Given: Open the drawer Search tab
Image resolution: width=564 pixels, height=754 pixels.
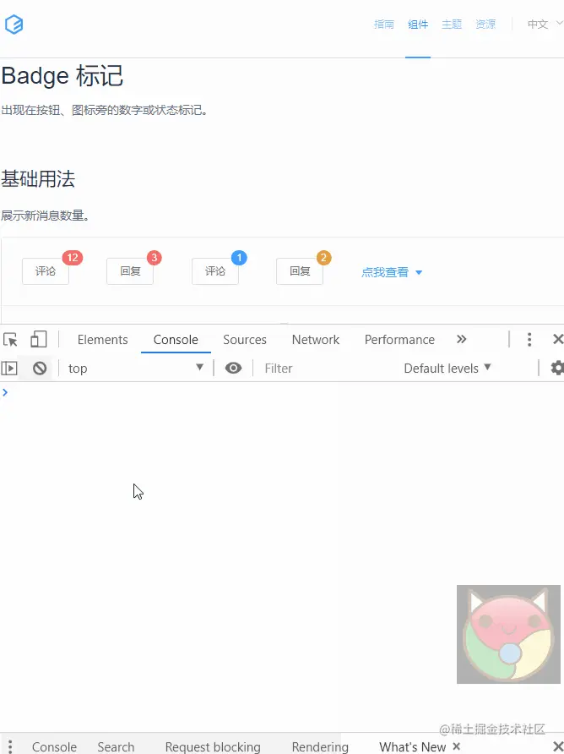Looking at the screenshot, I should point(116,746).
